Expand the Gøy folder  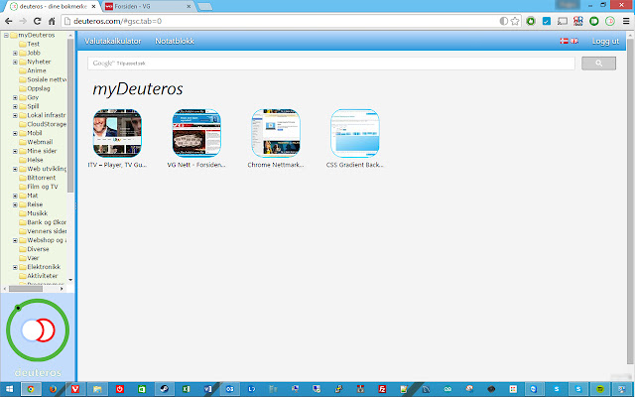pyautogui.click(x=15, y=97)
